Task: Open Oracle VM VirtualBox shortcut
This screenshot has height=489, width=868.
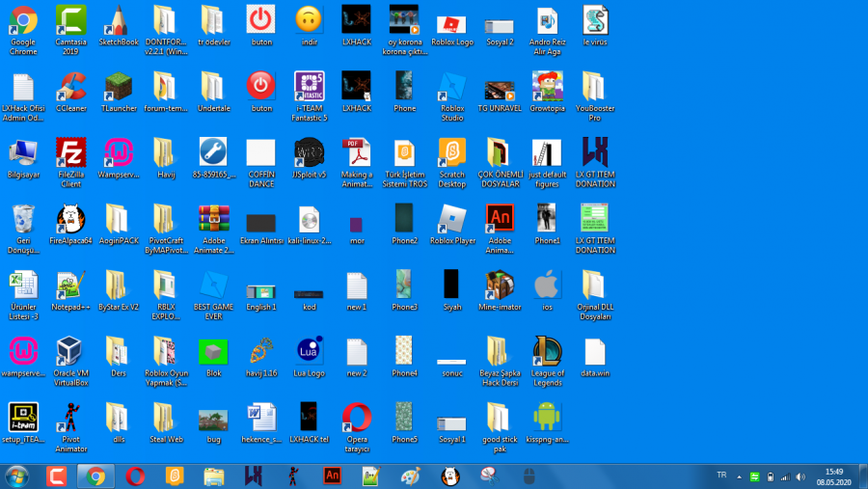Action: click(x=70, y=351)
